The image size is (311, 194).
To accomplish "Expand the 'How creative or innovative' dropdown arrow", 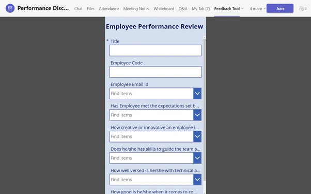I will coord(197,136).
